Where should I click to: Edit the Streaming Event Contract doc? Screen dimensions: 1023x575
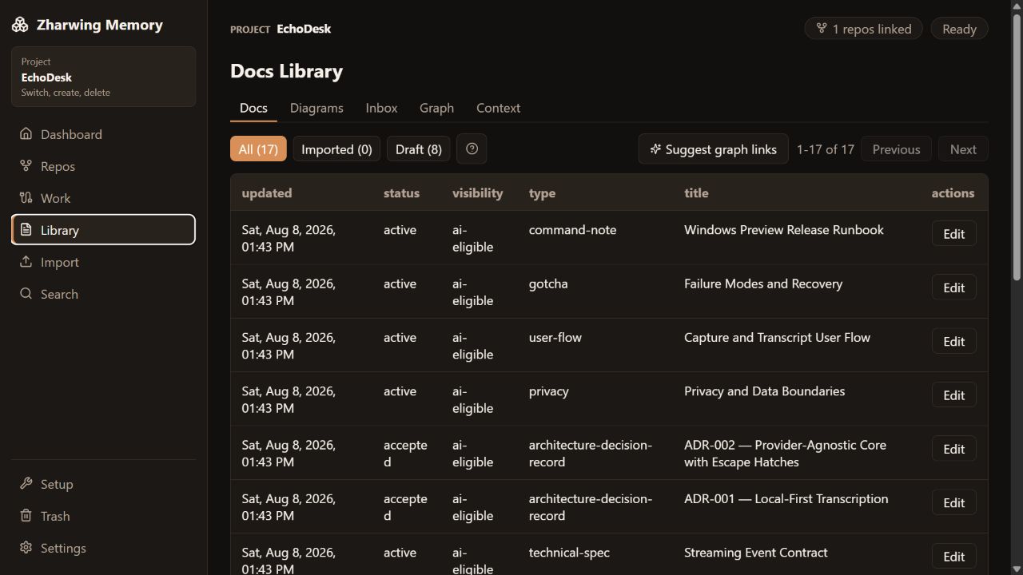(953, 557)
